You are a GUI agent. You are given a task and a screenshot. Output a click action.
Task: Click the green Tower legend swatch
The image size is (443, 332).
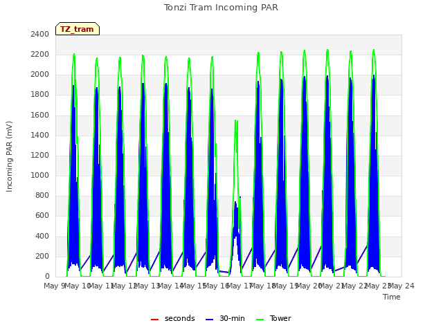coord(260,320)
